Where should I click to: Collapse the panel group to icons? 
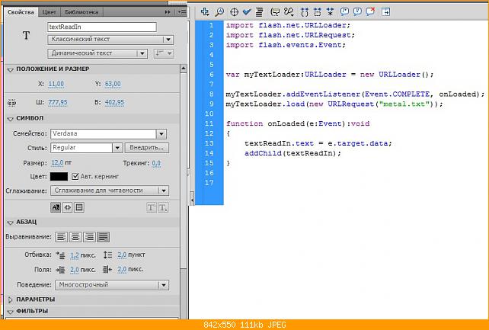pos(168,12)
